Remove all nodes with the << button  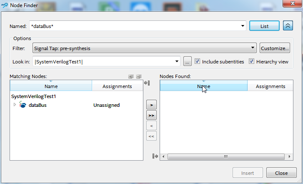point(152,136)
